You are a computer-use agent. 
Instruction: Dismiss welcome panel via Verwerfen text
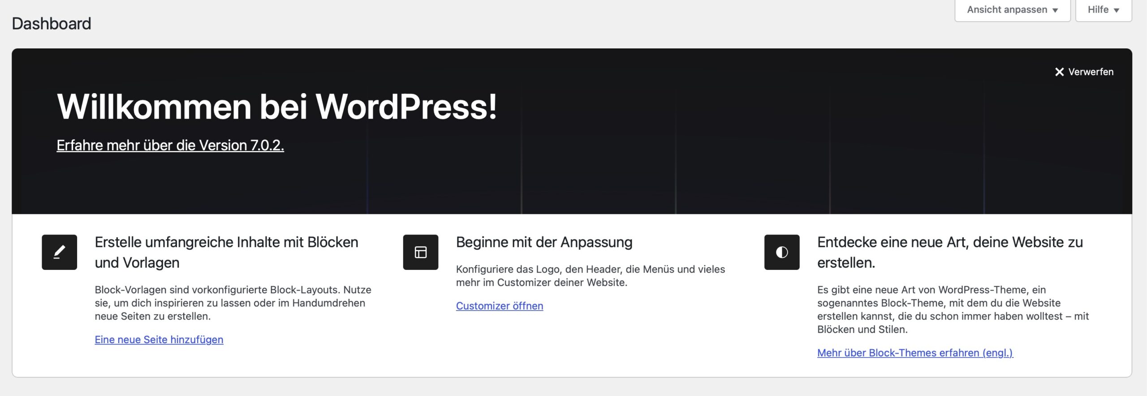[1091, 72]
